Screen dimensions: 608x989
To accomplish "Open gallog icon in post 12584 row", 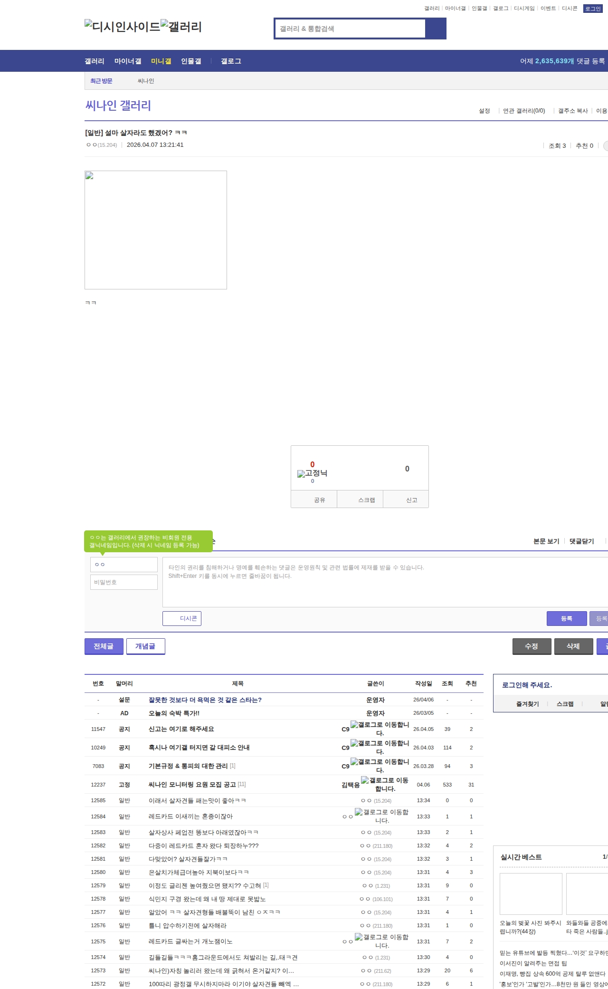I will 382,816.
